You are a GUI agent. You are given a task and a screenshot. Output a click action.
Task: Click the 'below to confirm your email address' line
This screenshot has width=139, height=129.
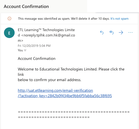tap(49, 80)
